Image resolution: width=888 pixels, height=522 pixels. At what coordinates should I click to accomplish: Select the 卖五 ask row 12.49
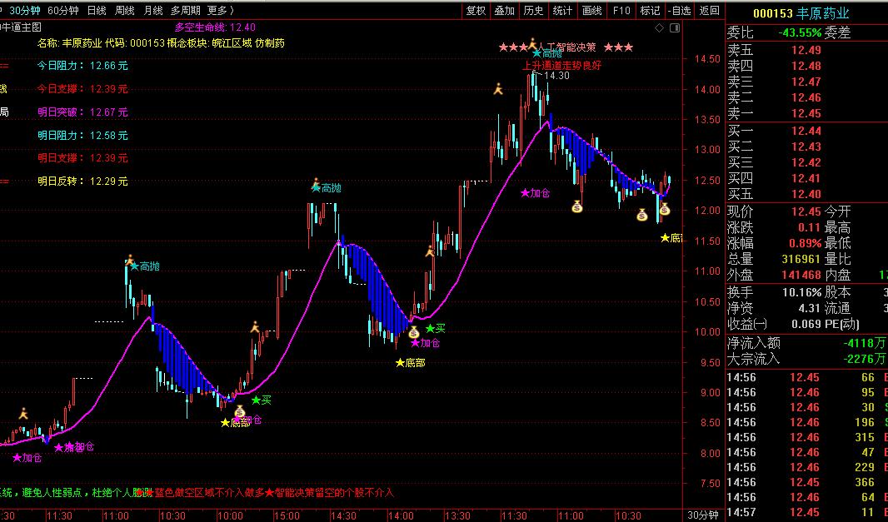point(807,50)
